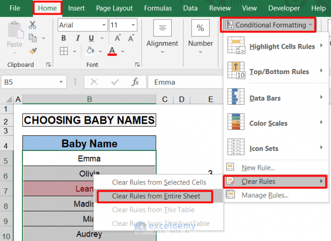Click the Cancel X in formula bar
This screenshot has width=331, height=241.
(x=94, y=82)
